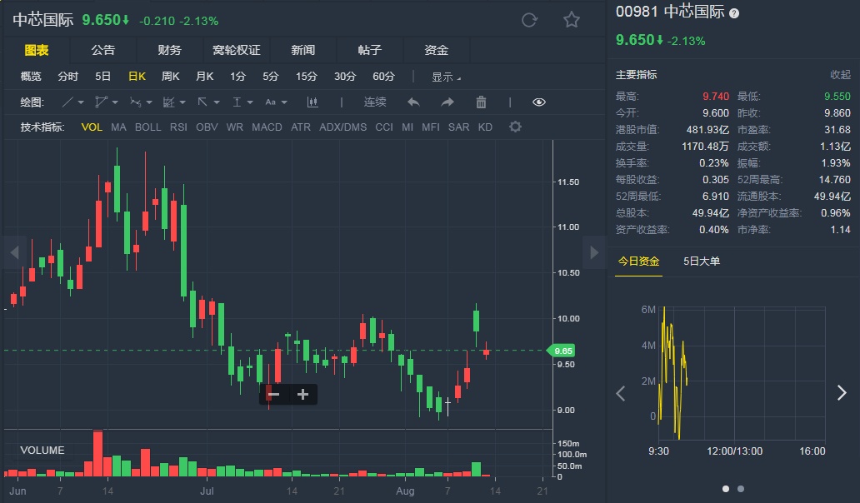
Task: Expand the Fibonacci tool dropdown arrow
Action: pyautogui.click(x=182, y=102)
